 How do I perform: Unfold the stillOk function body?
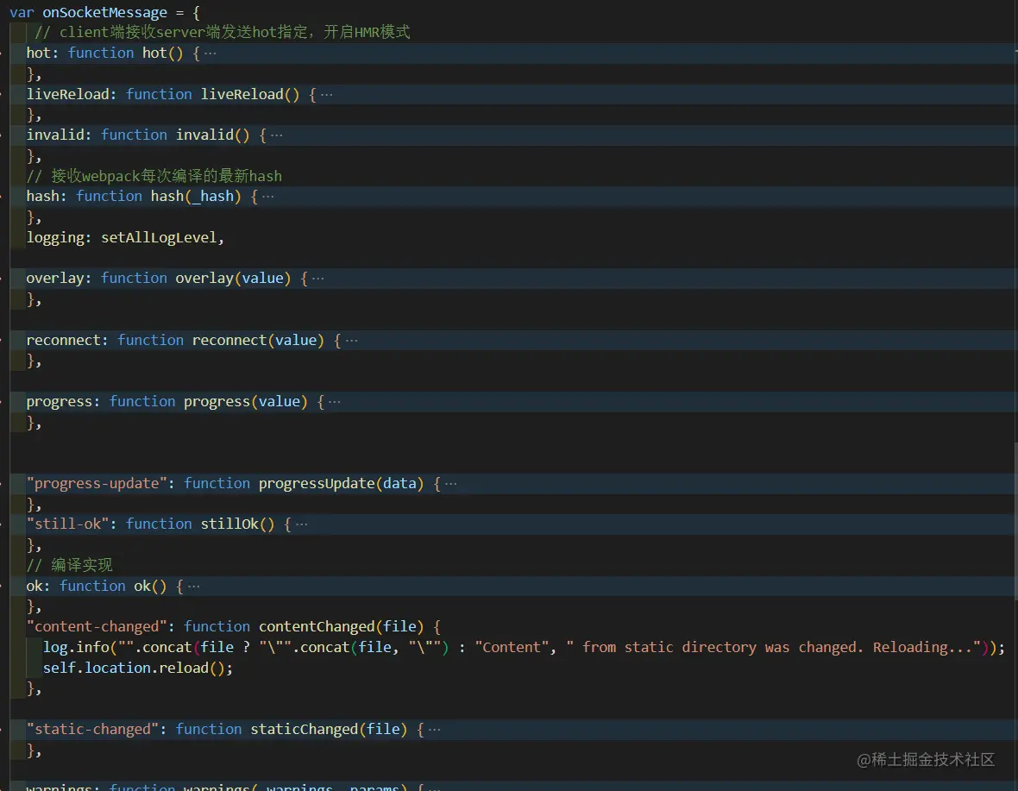(x=301, y=524)
